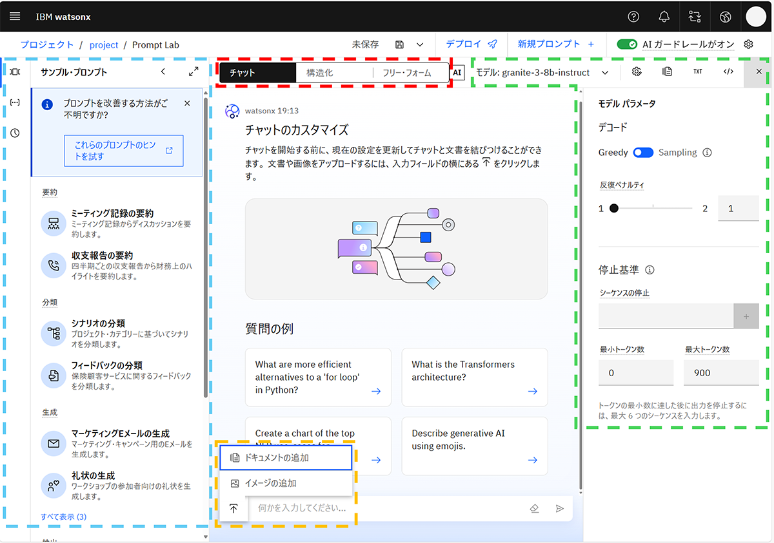This screenshot has width=774, height=543.
Task: Choose ドキュメントの追加 from the upload menu
Action: (286, 458)
